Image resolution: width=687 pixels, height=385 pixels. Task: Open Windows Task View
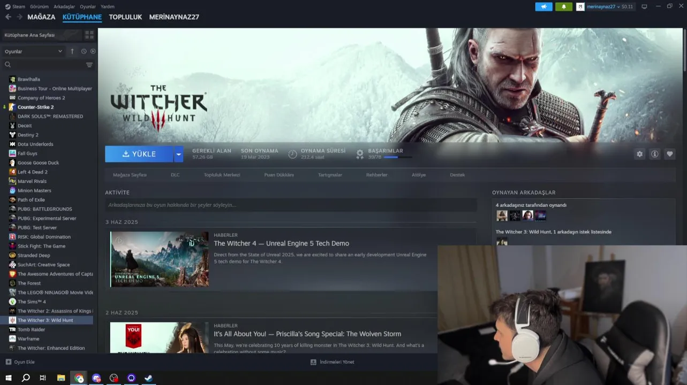43,378
